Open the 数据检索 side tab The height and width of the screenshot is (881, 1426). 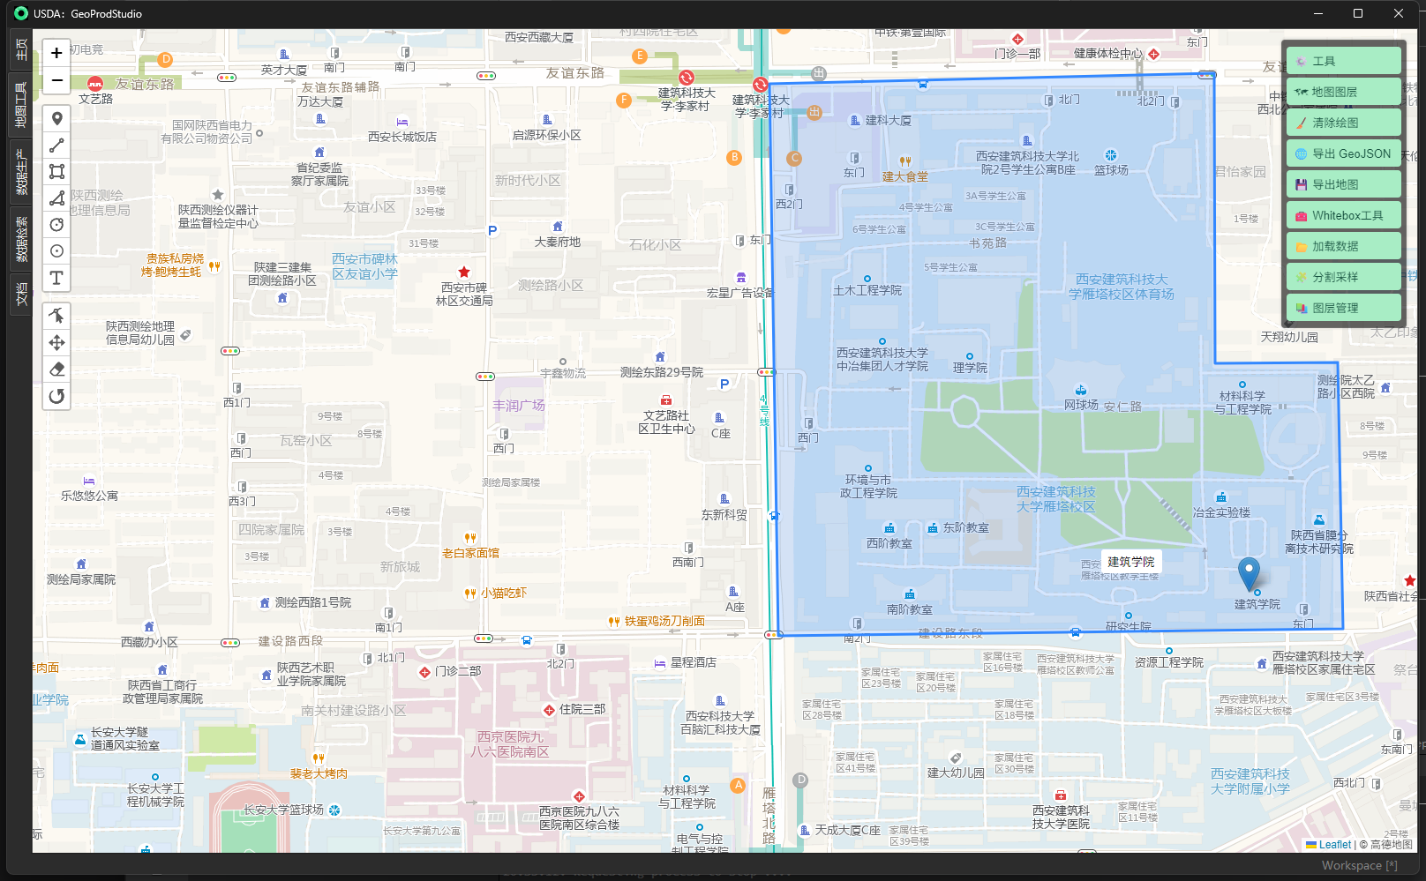(x=20, y=239)
